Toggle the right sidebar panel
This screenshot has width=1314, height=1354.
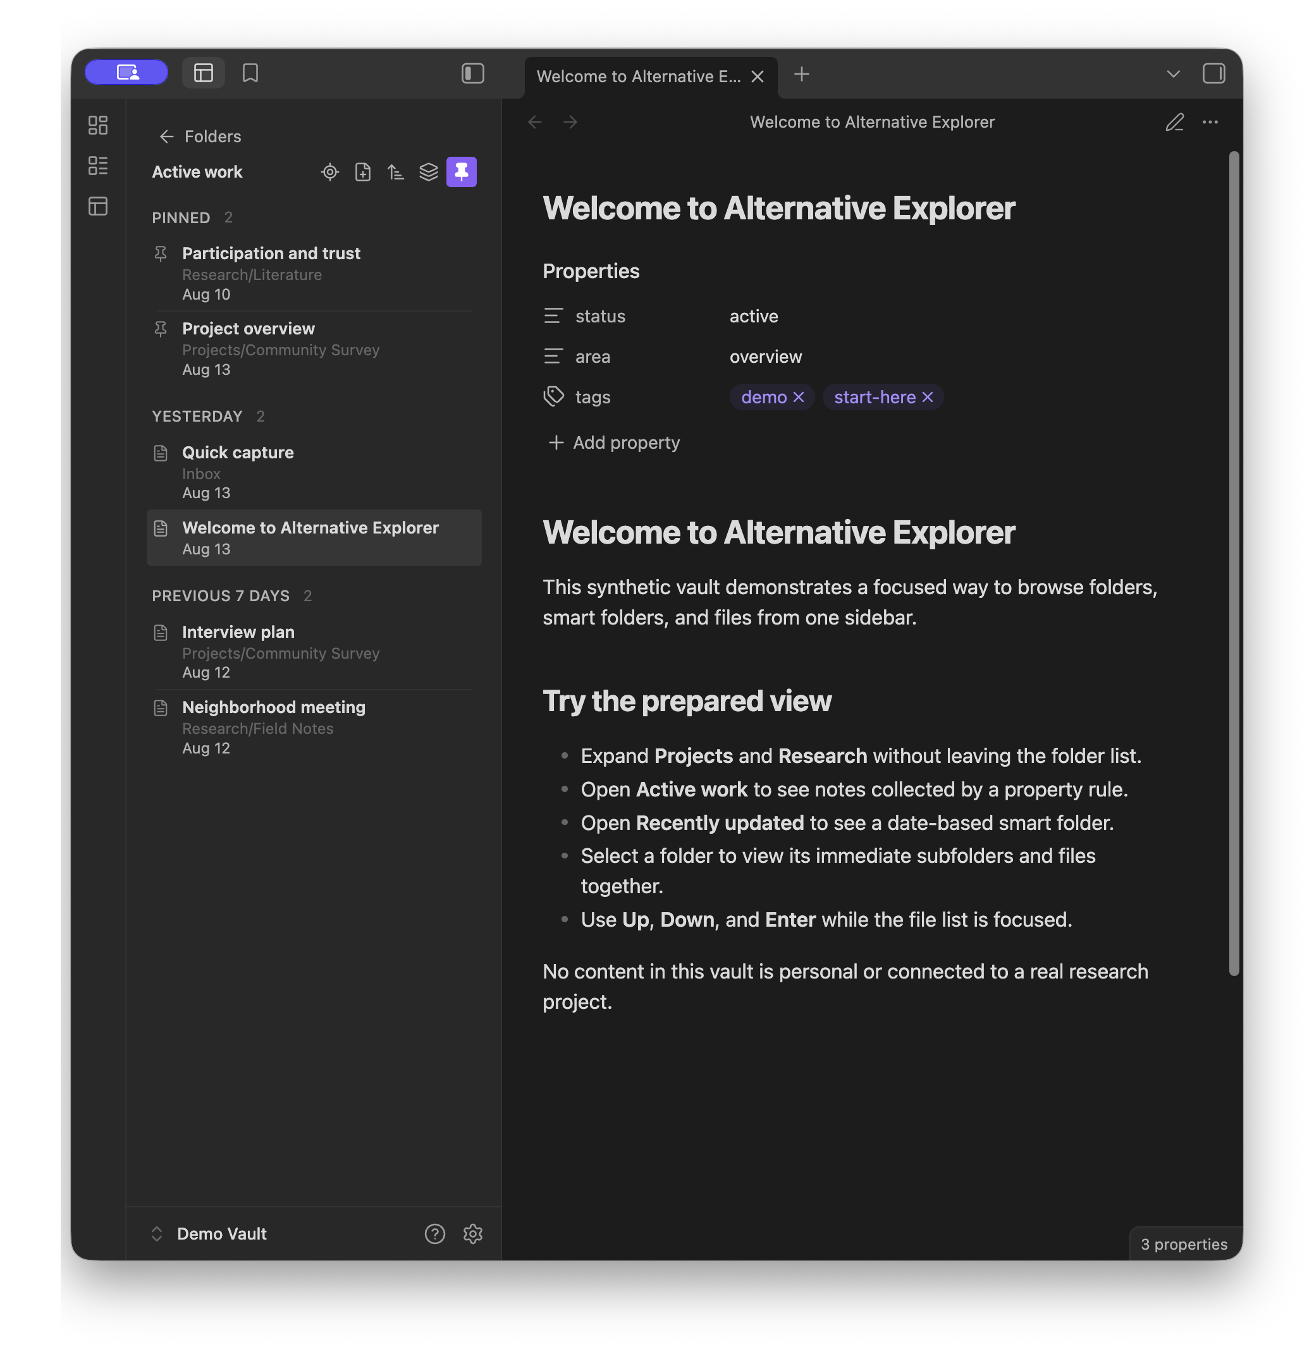tap(1213, 73)
